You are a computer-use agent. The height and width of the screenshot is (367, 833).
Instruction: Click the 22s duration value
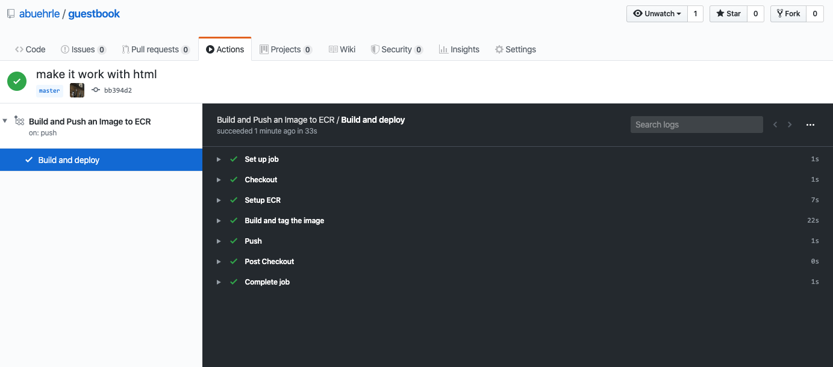click(x=813, y=221)
